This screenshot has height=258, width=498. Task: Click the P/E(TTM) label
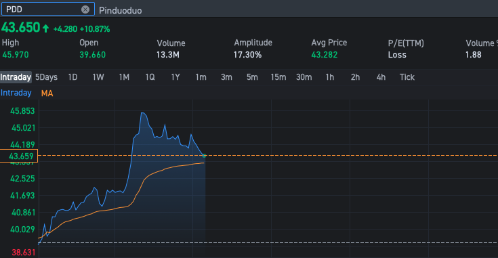[x=406, y=43]
